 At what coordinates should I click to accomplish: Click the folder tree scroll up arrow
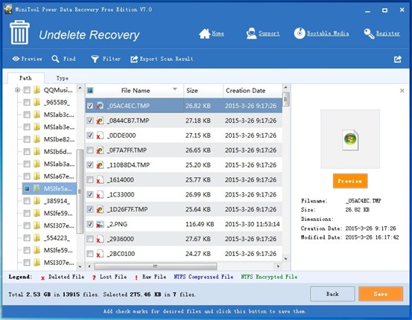[x=80, y=89]
